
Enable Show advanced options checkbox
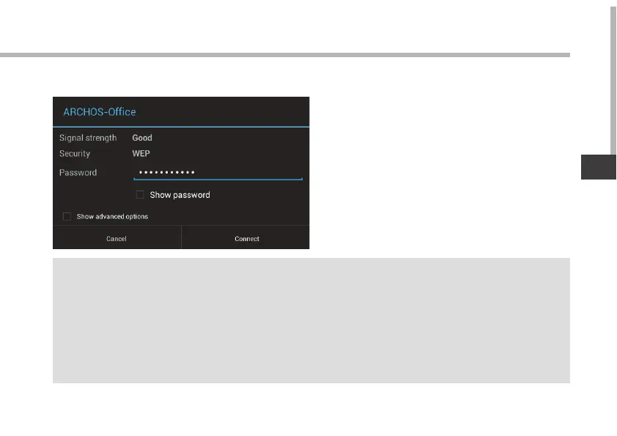tap(67, 216)
